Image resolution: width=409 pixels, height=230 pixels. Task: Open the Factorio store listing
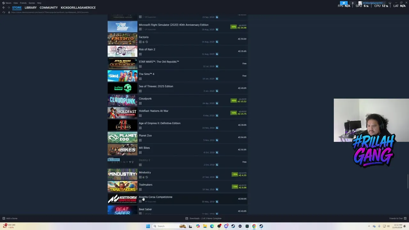(177, 39)
